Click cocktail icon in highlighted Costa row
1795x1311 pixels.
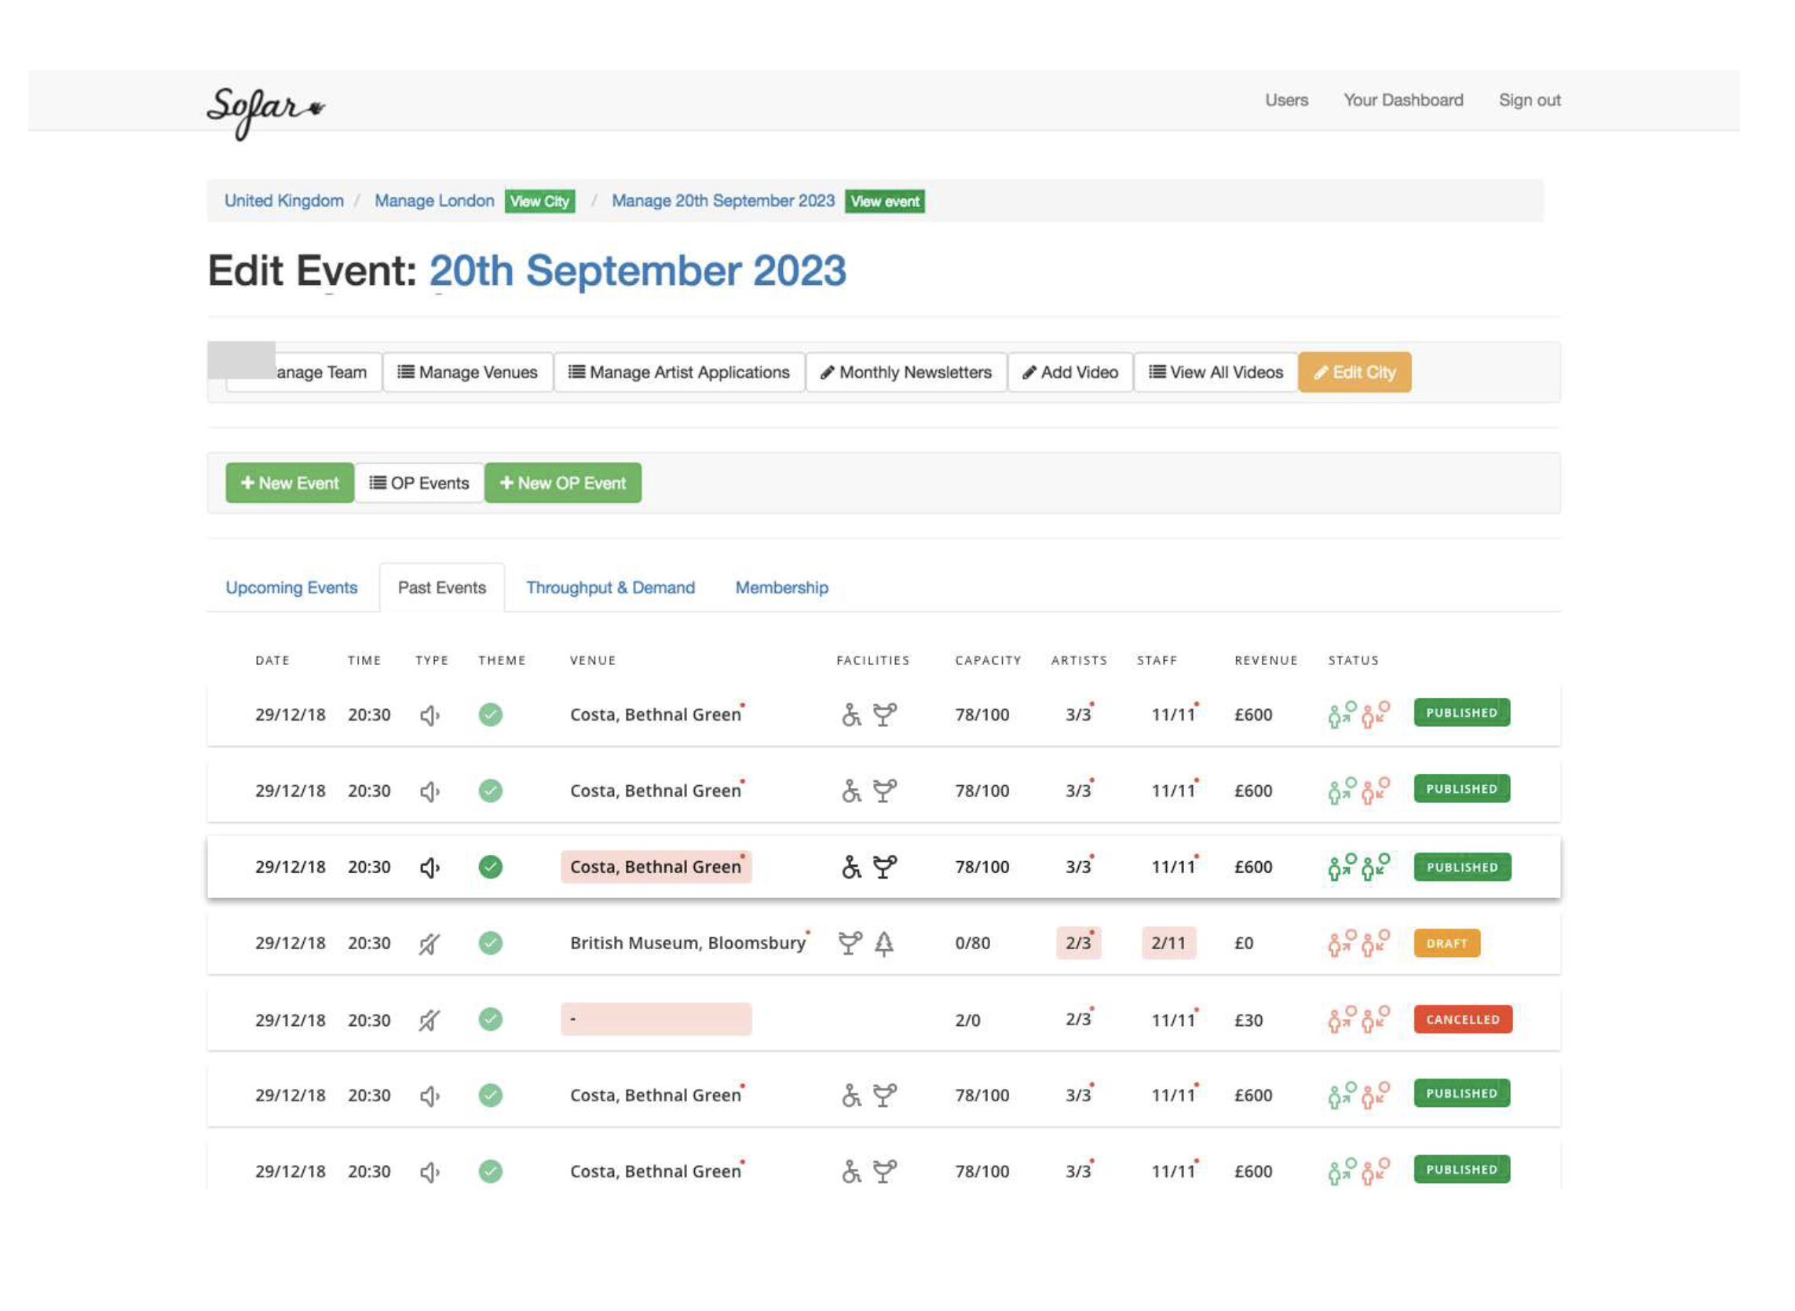click(x=885, y=867)
